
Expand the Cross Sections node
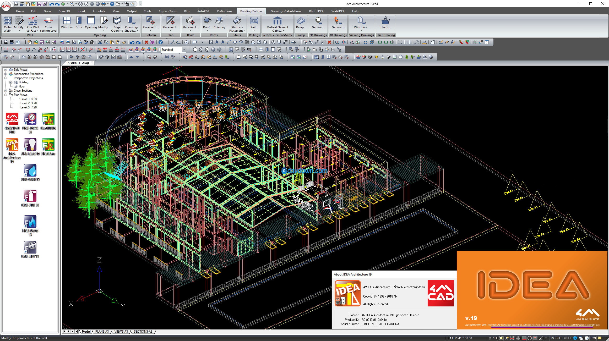(6, 91)
